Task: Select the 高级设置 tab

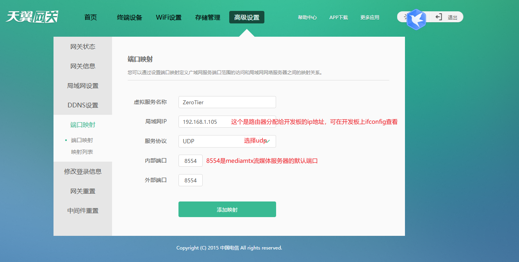Action: tap(247, 17)
